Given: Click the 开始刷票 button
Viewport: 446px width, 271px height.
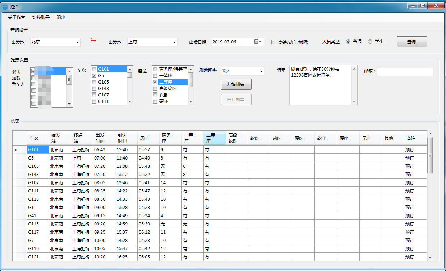Looking at the screenshot, I should pyautogui.click(x=236, y=84).
